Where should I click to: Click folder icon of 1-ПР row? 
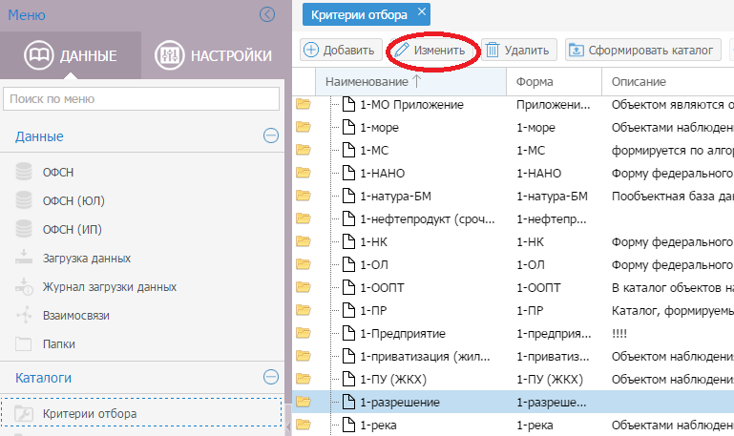click(x=304, y=310)
